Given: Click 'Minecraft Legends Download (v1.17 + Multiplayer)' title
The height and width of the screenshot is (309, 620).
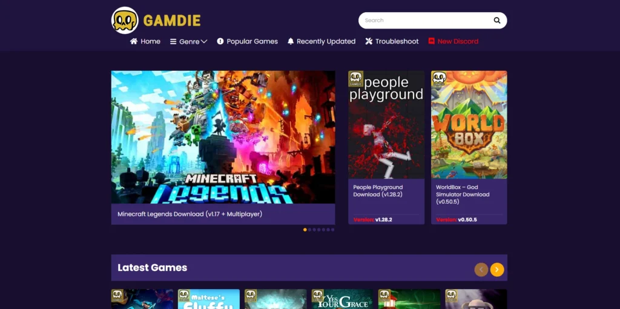Looking at the screenshot, I should point(190,214).
